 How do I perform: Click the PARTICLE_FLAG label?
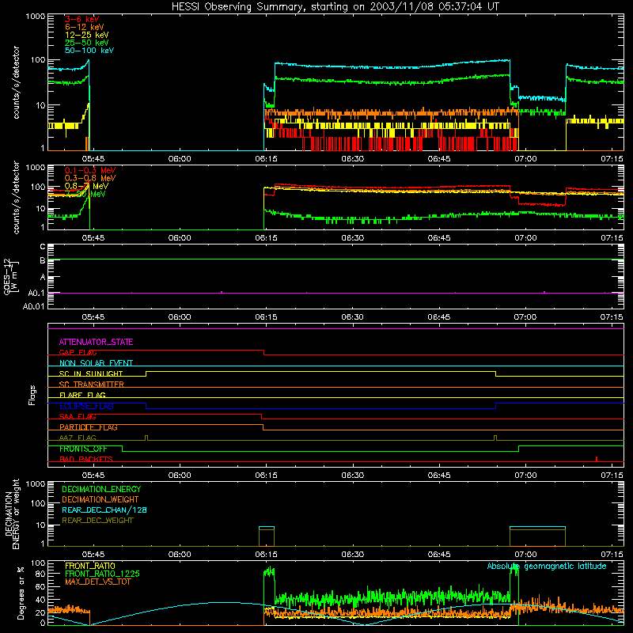click(89, 427)
